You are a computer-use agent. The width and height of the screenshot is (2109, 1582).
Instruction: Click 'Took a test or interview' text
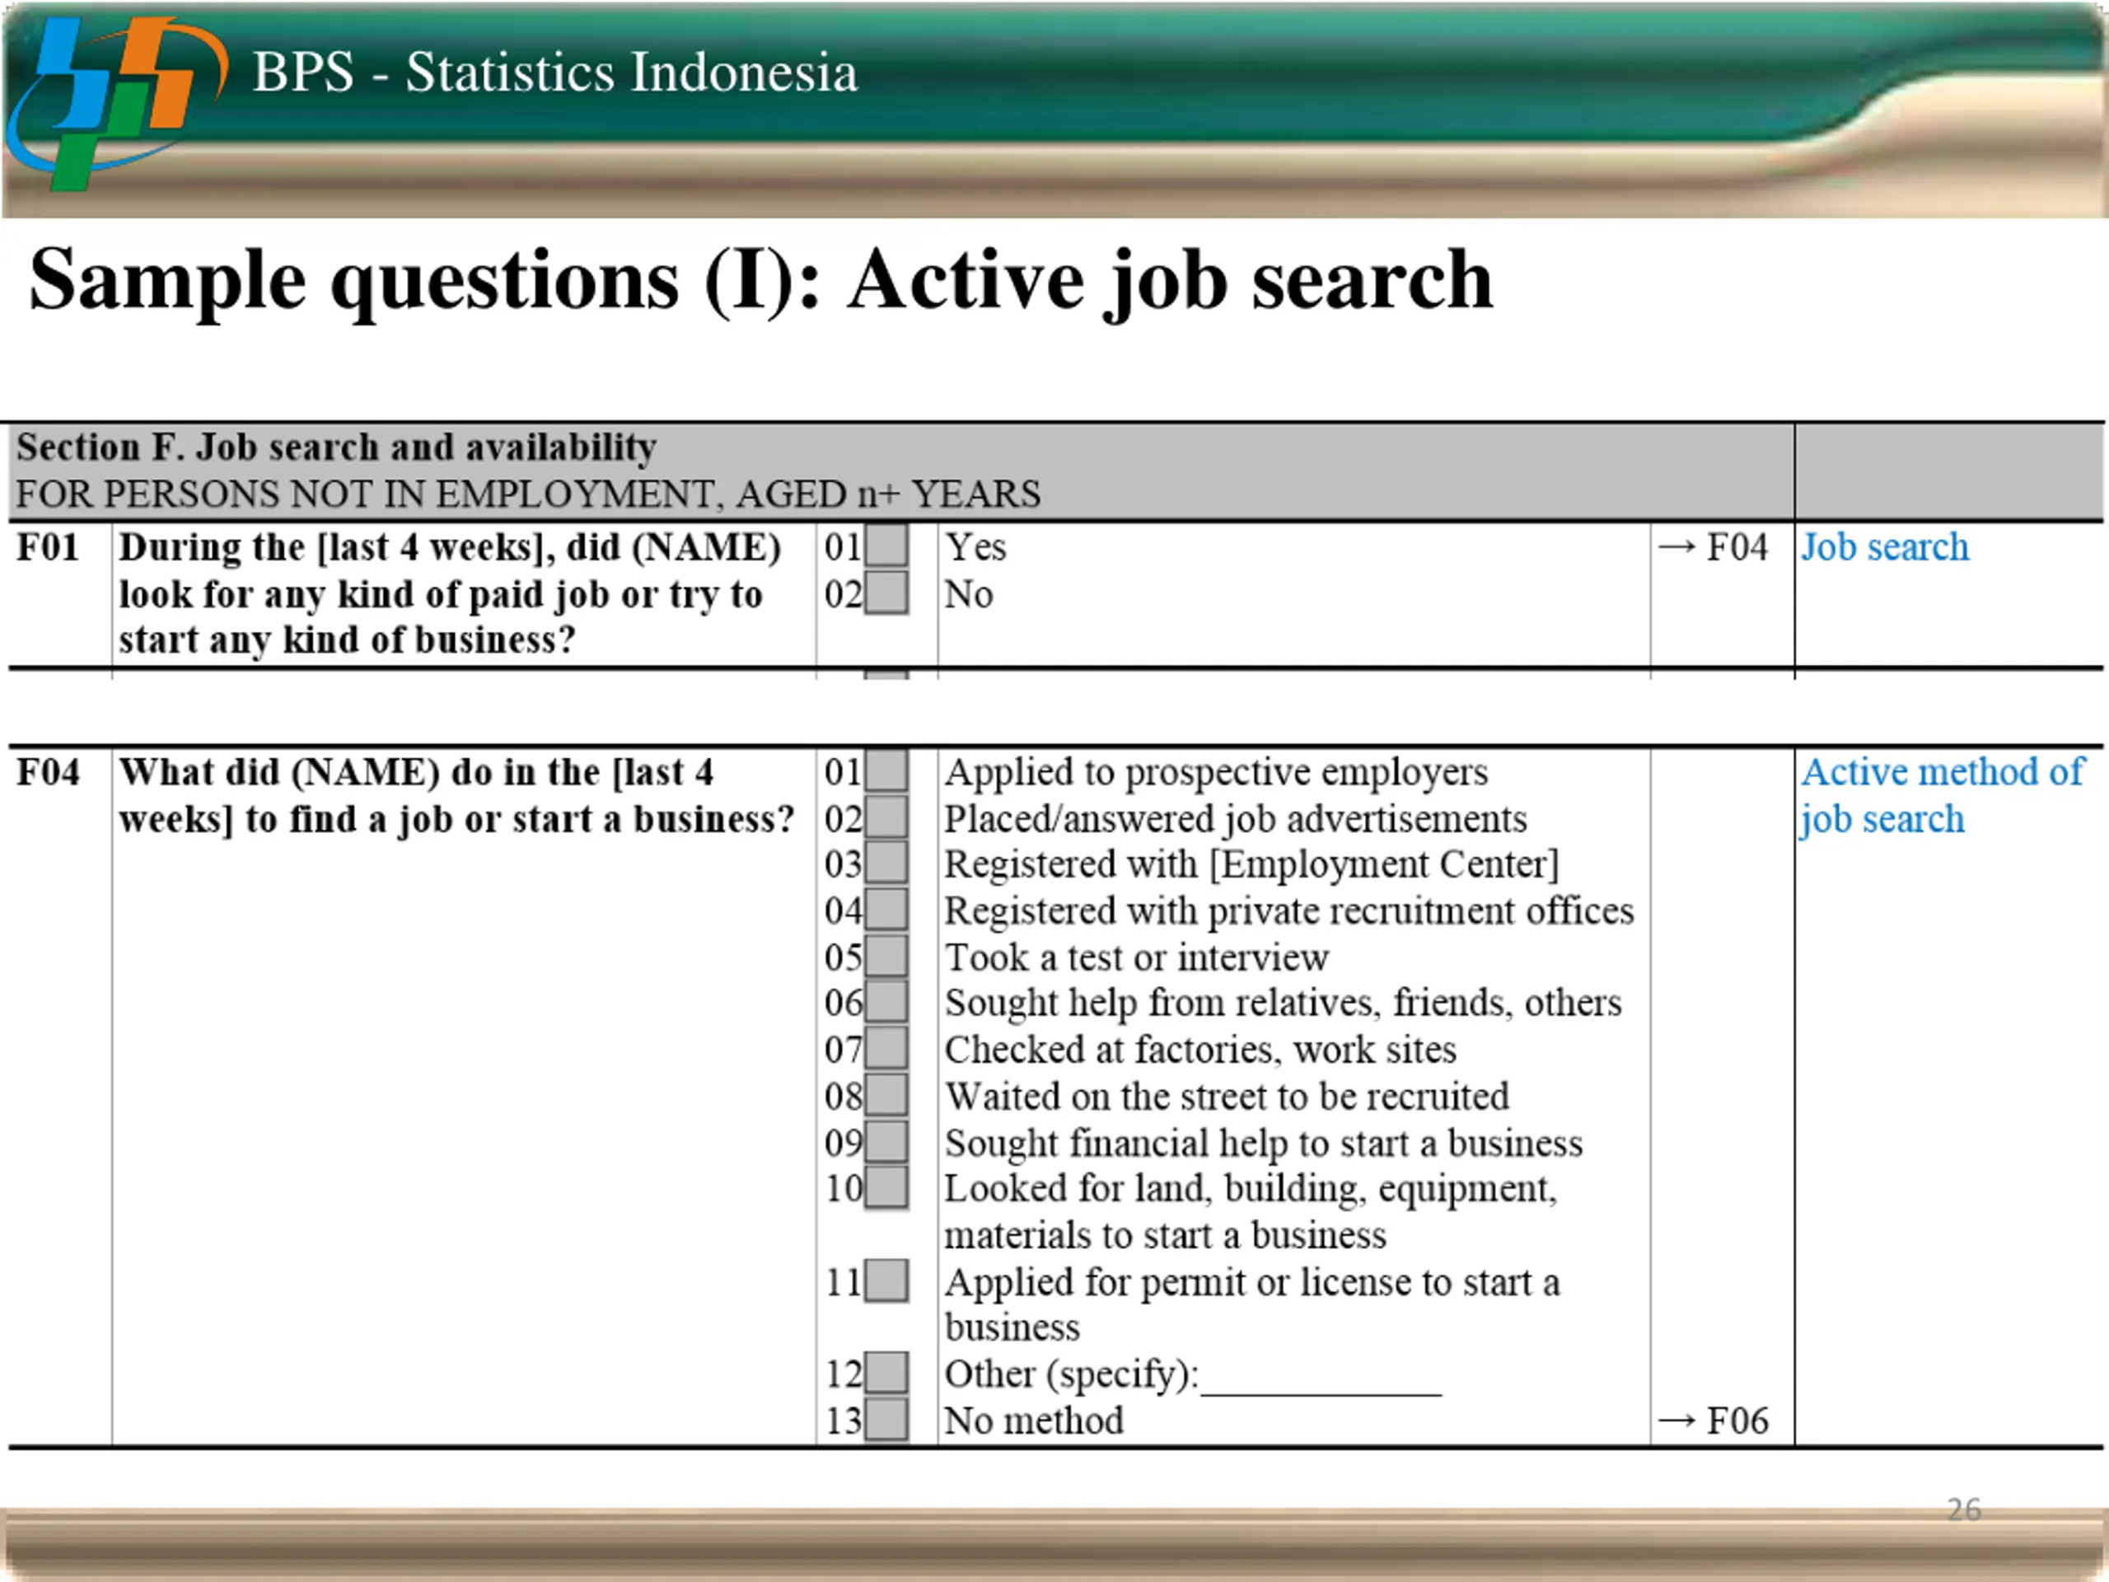coord(1137,957)
